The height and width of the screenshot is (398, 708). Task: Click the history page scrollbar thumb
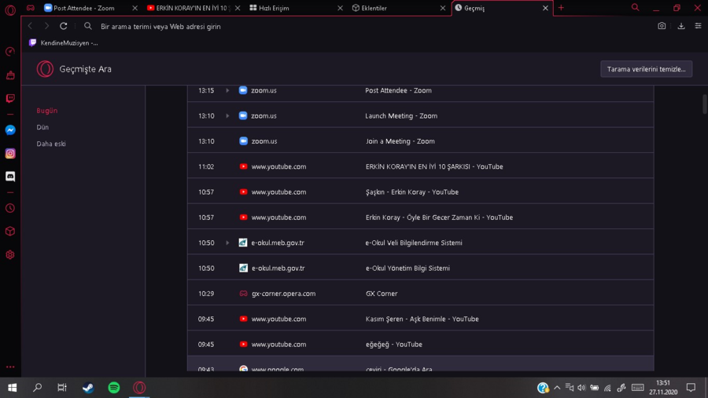coord(704,104)
